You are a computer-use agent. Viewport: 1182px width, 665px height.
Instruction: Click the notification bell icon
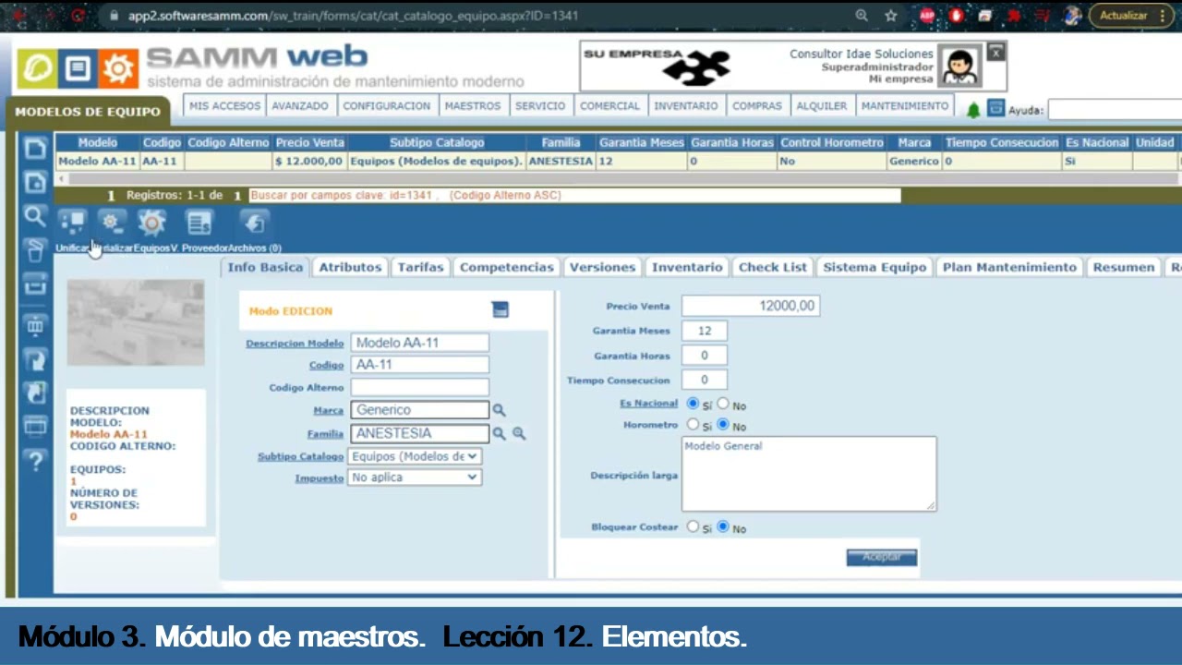pos(972,110)
